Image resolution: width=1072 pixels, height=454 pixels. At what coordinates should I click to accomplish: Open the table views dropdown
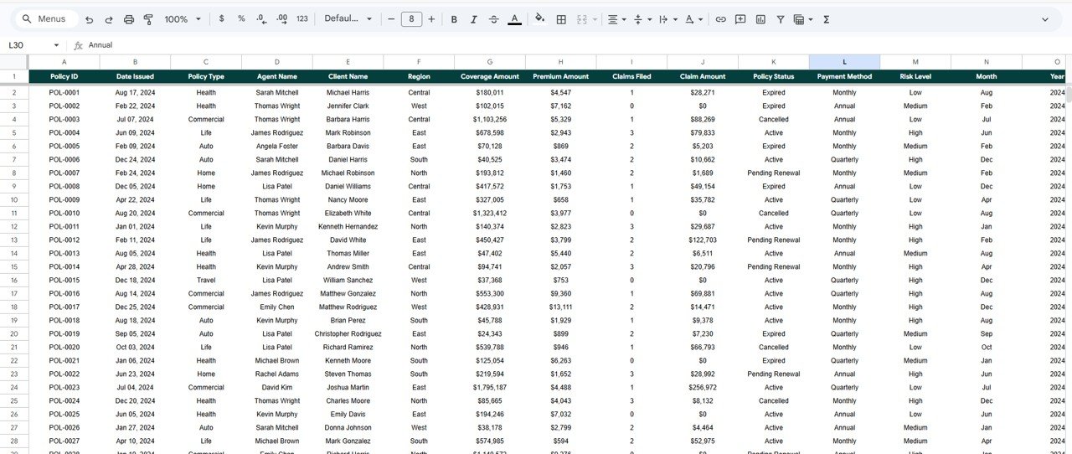tap(803, 19)
